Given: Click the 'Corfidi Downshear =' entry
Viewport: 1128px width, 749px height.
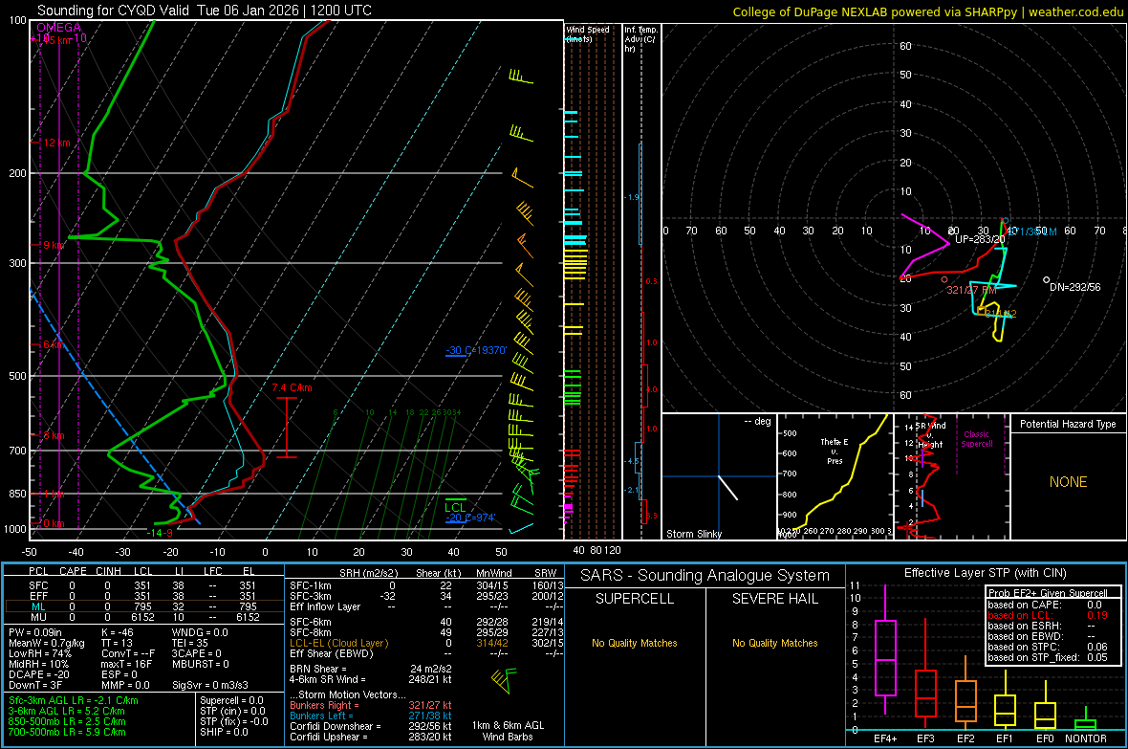Looking at the screenshot, I should [371, 726].
